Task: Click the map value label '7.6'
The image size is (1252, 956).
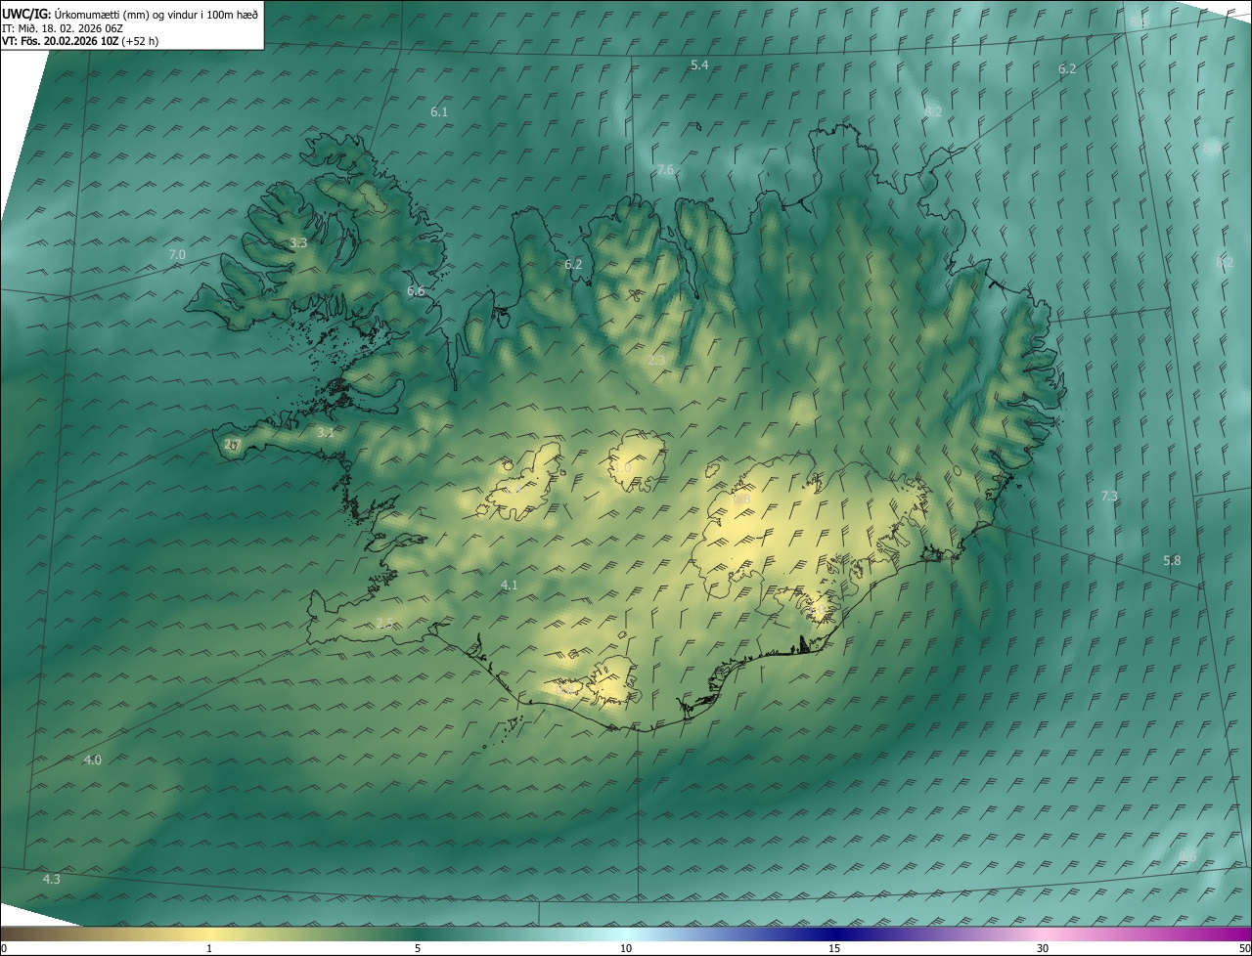Action: click(x=665, y=170)
